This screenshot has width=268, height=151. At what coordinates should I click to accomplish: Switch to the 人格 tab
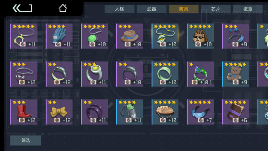[x=120, y=9]
